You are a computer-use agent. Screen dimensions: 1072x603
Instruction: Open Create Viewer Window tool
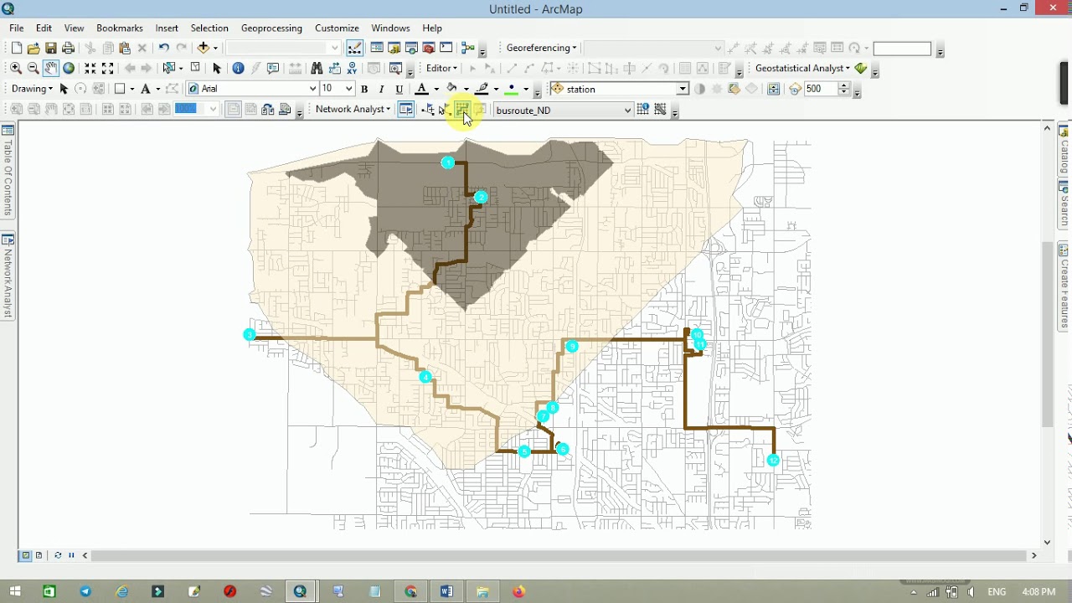pos(395,68)
